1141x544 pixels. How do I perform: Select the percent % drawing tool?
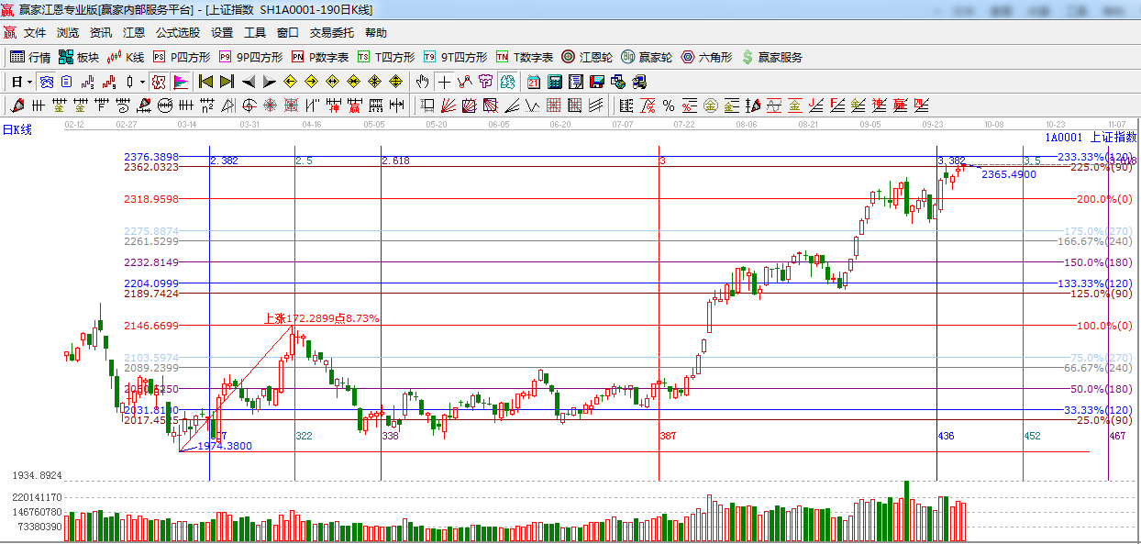coord(668,105)
